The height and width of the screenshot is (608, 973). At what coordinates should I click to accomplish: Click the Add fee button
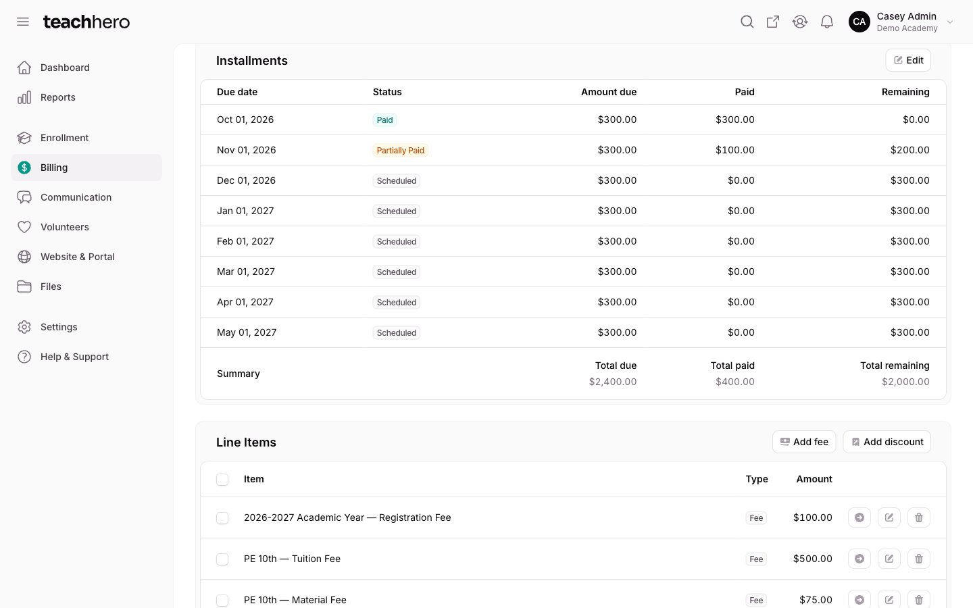click(x=804, y=442)
